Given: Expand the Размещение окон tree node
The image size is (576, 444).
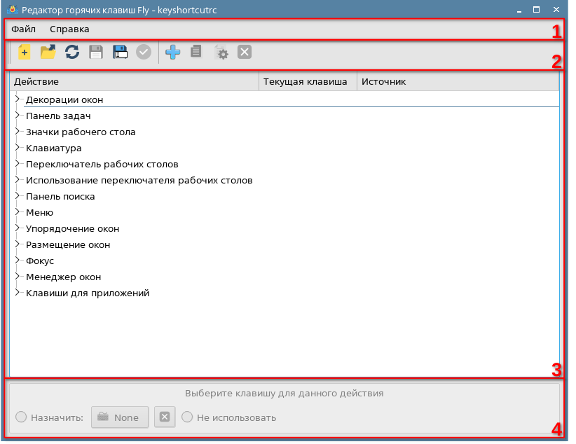Looking at the screenshot, I should [x=17, y=244].
